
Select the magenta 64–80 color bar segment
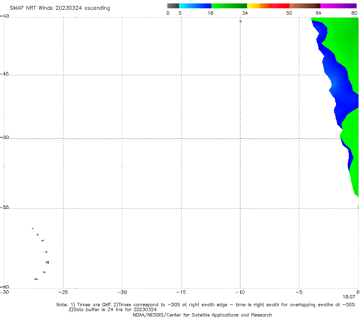click(339, 6)
